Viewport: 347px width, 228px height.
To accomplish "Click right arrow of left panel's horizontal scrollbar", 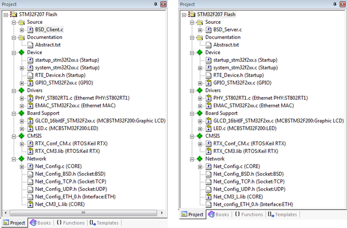I will coord(162,213).
